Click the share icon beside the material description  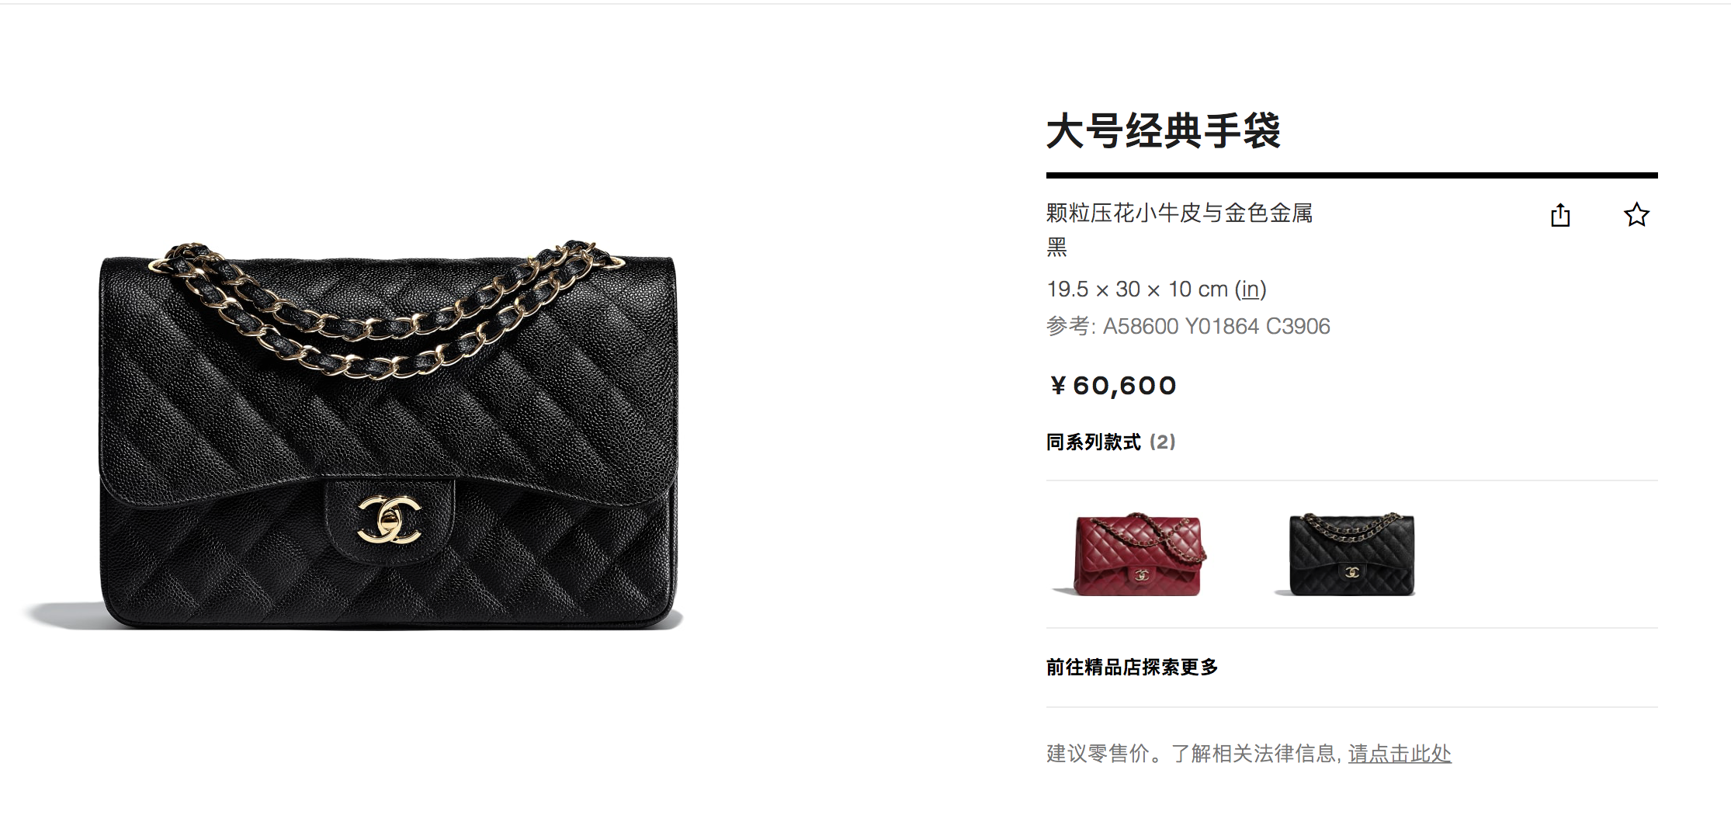pyautogui.click(x=1560, y=215)
